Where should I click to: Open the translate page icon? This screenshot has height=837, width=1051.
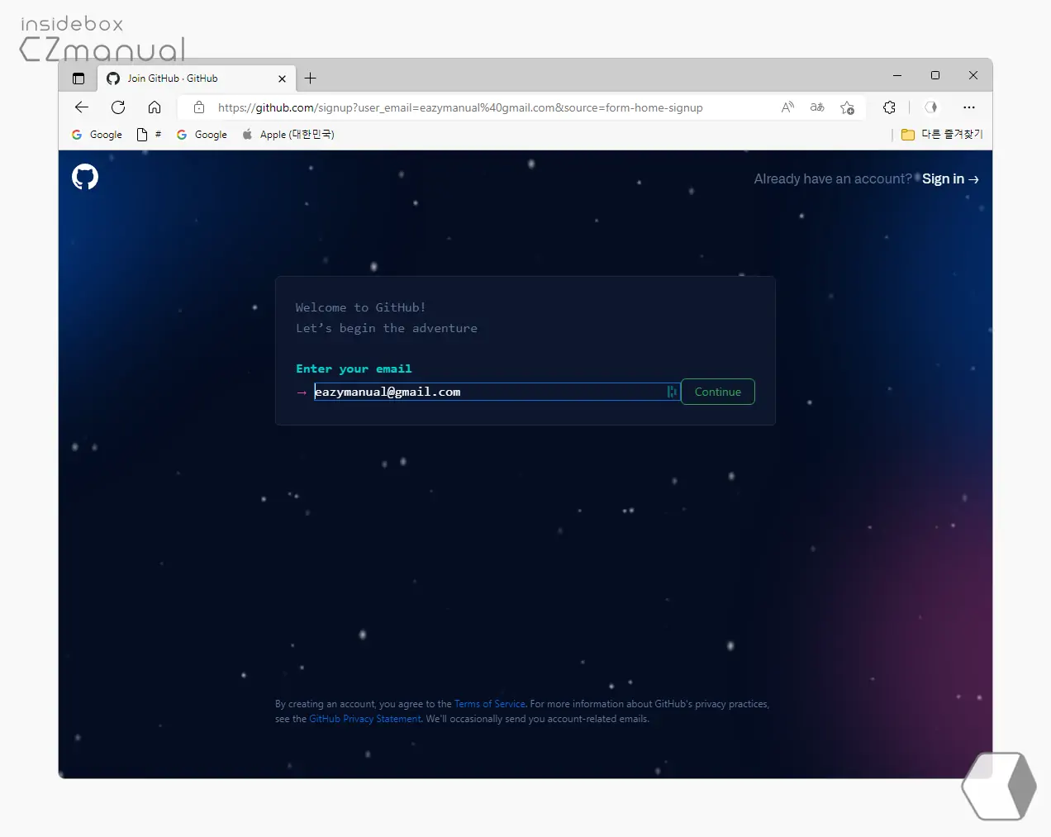point(817,107)
